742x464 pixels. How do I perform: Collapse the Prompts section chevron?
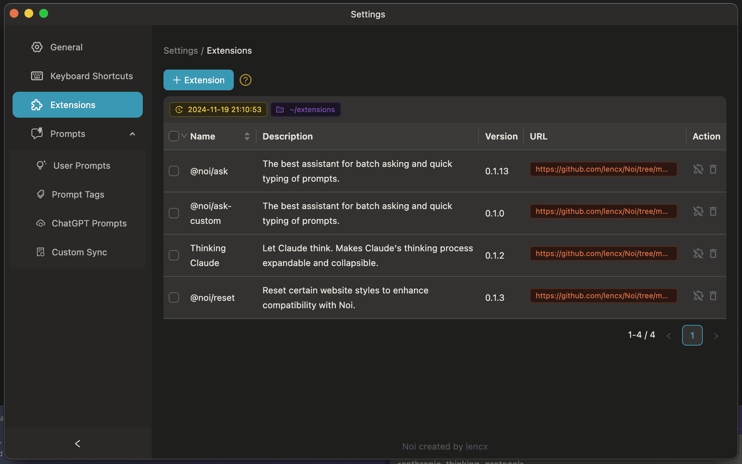(x=132, y=134)
